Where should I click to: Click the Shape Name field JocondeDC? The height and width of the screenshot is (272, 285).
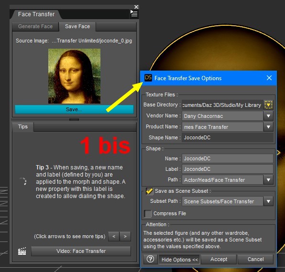pyautogui.click(x=228, y=137)
